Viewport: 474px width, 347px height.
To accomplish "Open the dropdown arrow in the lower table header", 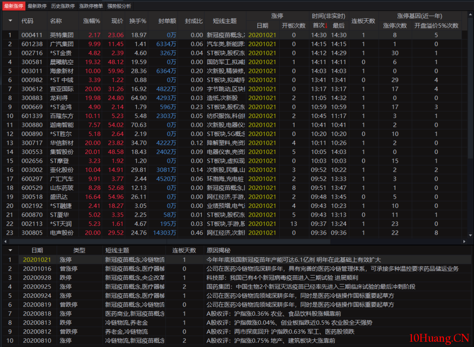I will 10,250.
